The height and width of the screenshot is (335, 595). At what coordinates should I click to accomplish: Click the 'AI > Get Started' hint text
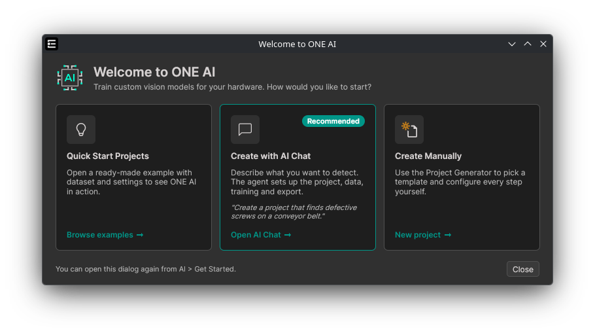point(146,269)
